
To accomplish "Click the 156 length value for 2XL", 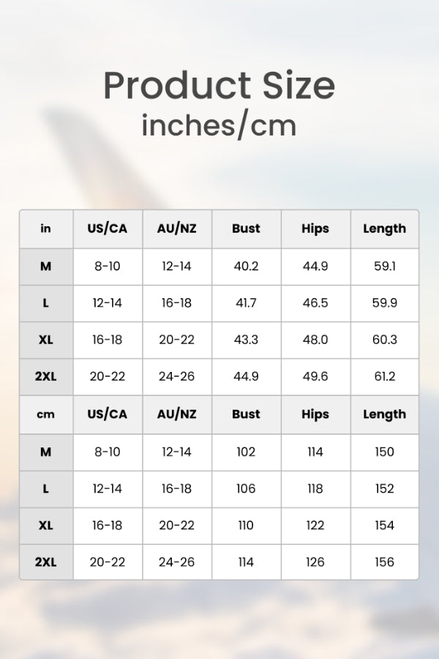I will (384, 562).
